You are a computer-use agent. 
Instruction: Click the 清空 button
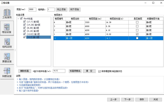[x=89, y=71]
